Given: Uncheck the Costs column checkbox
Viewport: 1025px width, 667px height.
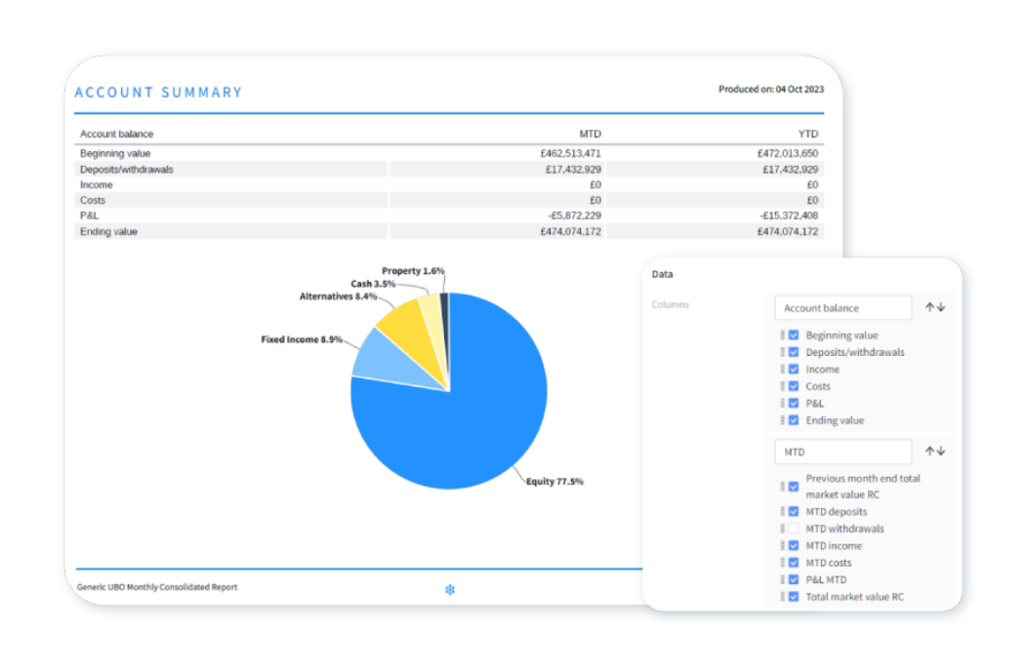Looking at the screenshot, I should [x=793, y=386].
